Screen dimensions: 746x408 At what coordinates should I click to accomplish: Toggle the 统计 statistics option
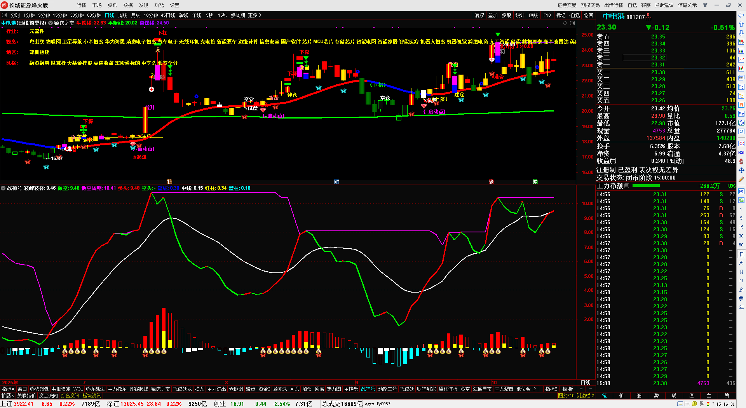[520, 15]
